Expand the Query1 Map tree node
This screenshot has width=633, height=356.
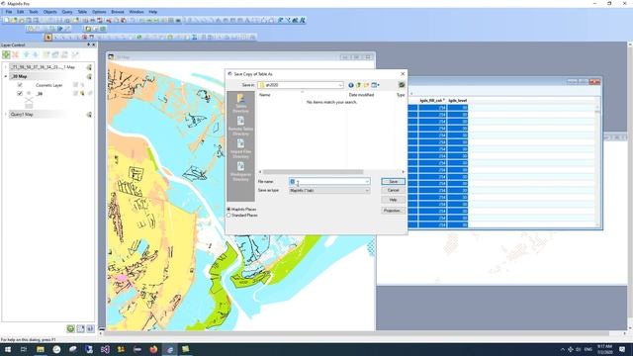tap(6, 115)
